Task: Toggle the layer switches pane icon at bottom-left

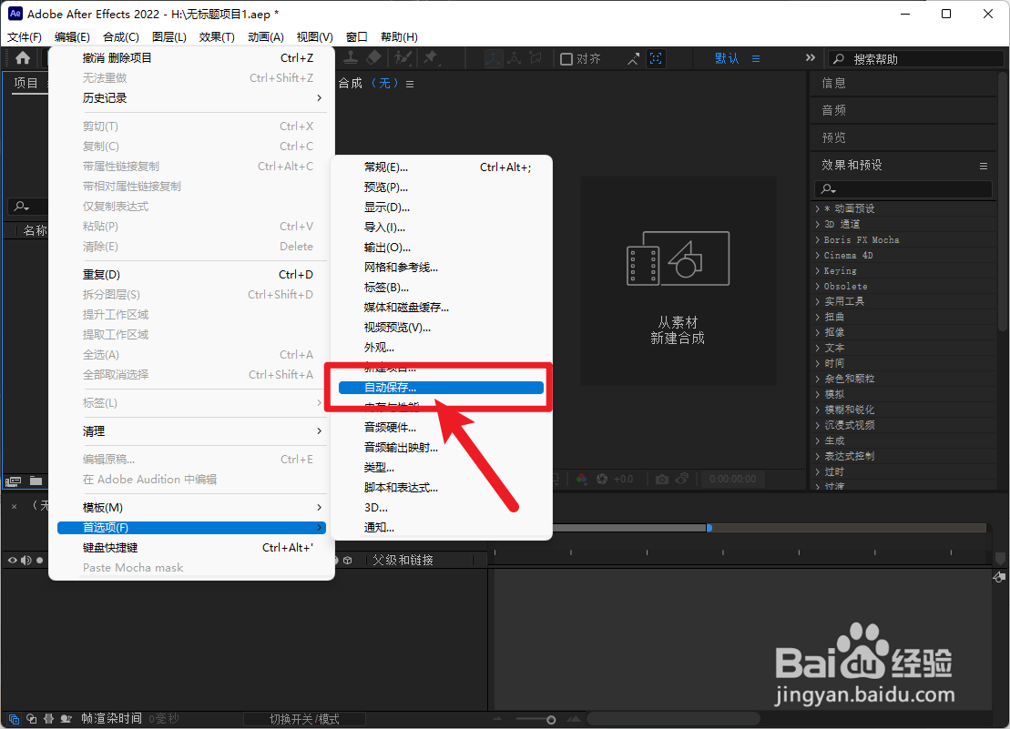Action: (x=14, y=719)
